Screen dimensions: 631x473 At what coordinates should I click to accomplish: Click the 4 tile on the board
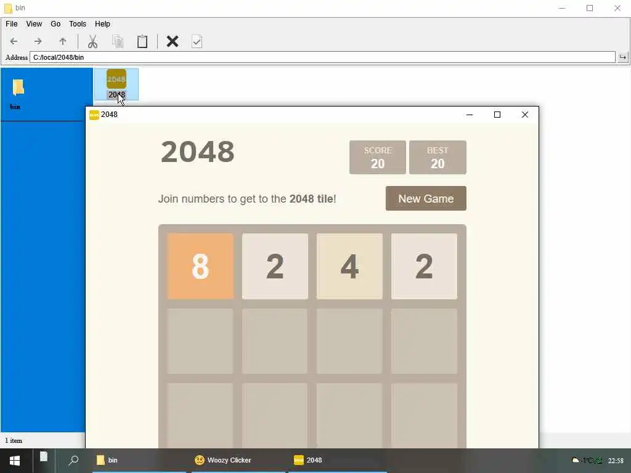[x=349, y=266]
